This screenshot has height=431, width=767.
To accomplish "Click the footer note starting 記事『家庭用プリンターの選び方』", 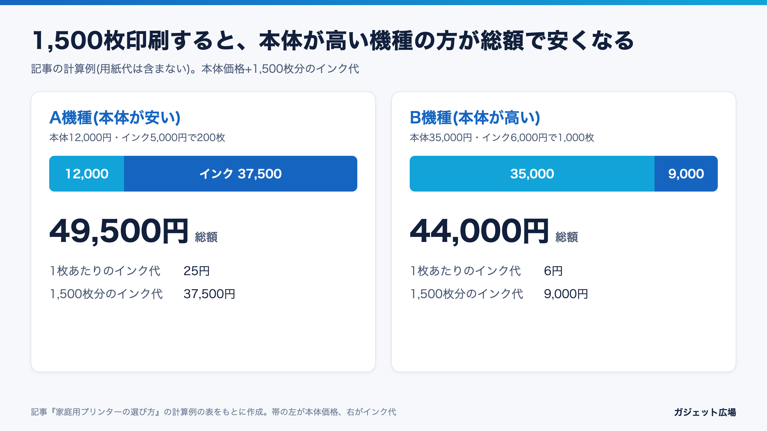I will [213, 412].
